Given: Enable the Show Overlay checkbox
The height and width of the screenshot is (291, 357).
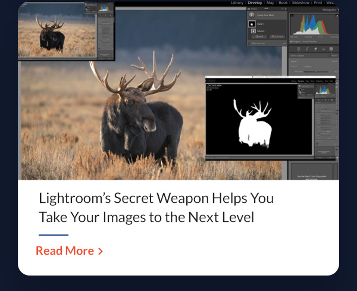Looking at the screenshot, I should click(x=250, y=43).
